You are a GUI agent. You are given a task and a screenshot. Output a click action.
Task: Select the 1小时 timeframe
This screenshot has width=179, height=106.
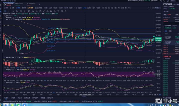click(x=71, y=8)
